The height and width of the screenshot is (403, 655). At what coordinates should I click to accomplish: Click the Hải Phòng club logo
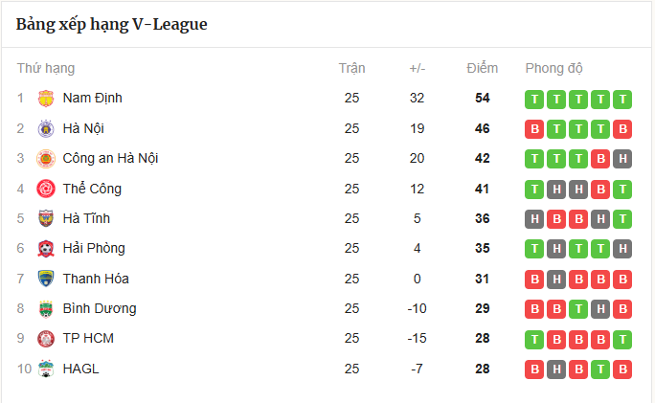coord(46,249)
